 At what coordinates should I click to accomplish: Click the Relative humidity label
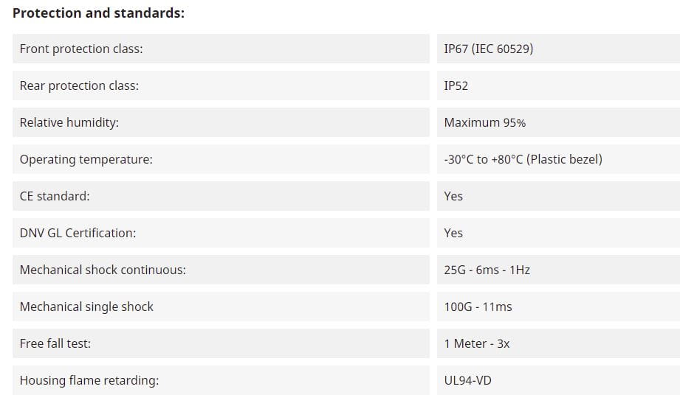tap(69, 122)
